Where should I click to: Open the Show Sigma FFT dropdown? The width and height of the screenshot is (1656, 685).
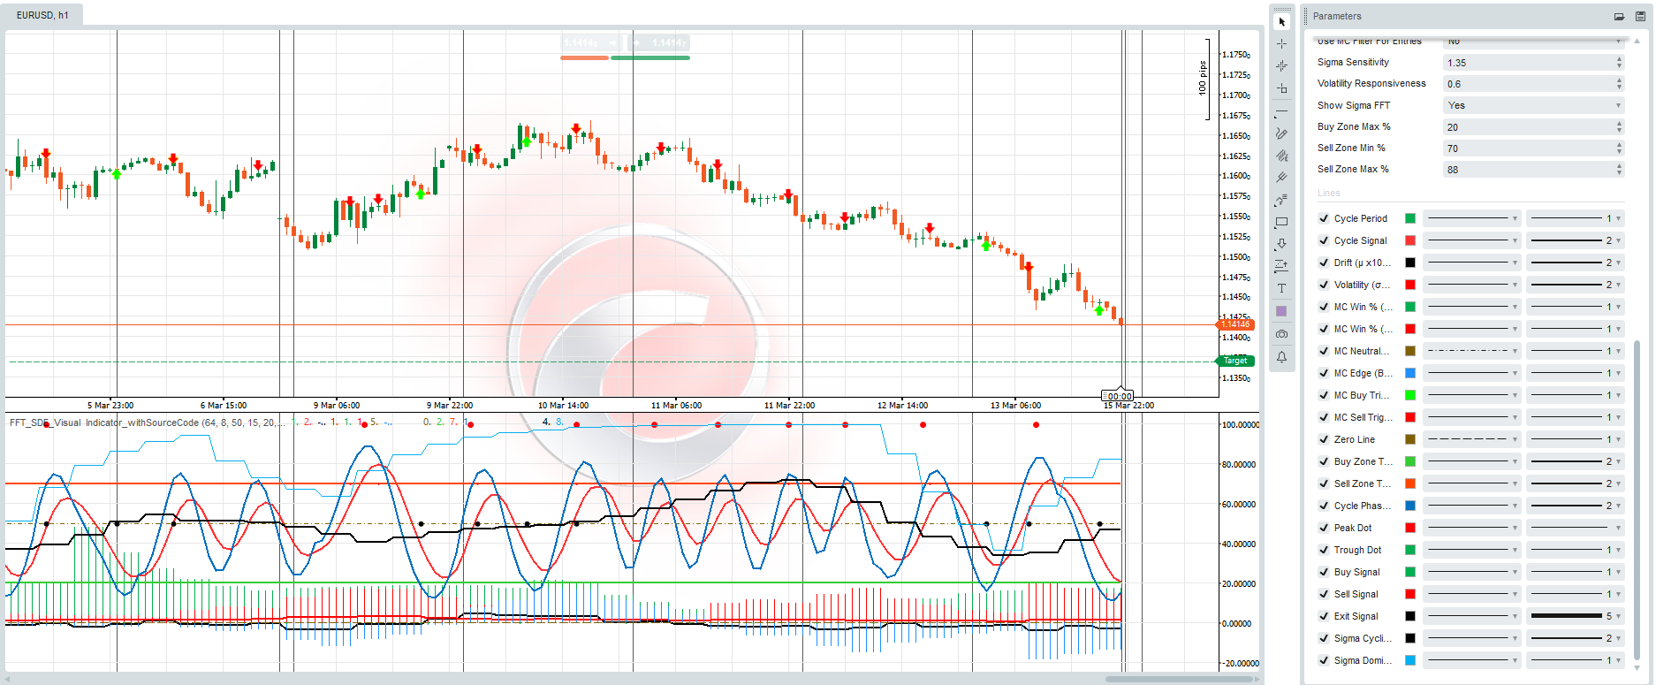pos(1533,105)
